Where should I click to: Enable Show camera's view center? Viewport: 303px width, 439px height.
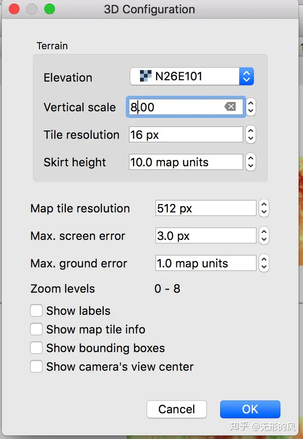point(36,367)
